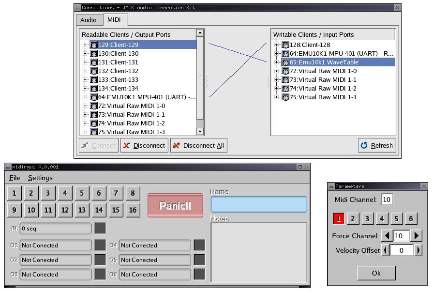Click Ok in the Parameters dialog
Image resolution: width=433 pixels, height=292 pixels.
coord(376,273)
